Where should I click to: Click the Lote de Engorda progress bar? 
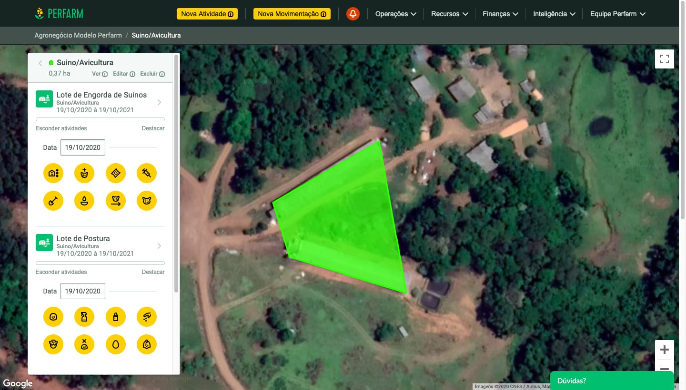tap(100, 119)
